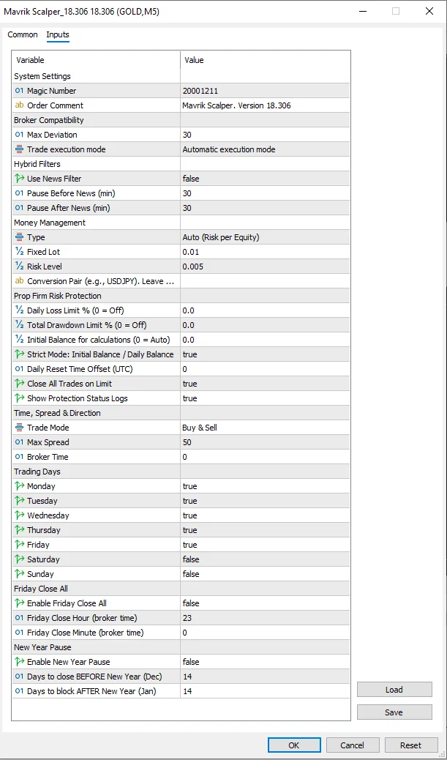Open the Buy & Sell trade mode dropdown

tap(265, 428)
